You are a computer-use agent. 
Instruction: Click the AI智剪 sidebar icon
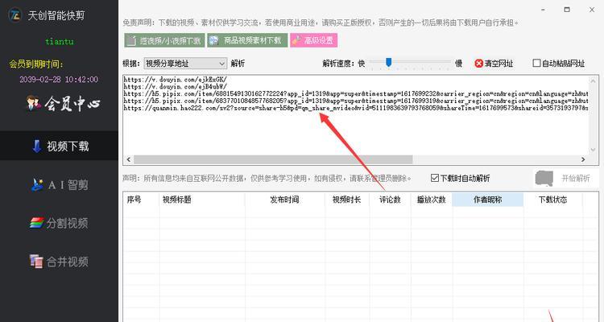[37, 185]
